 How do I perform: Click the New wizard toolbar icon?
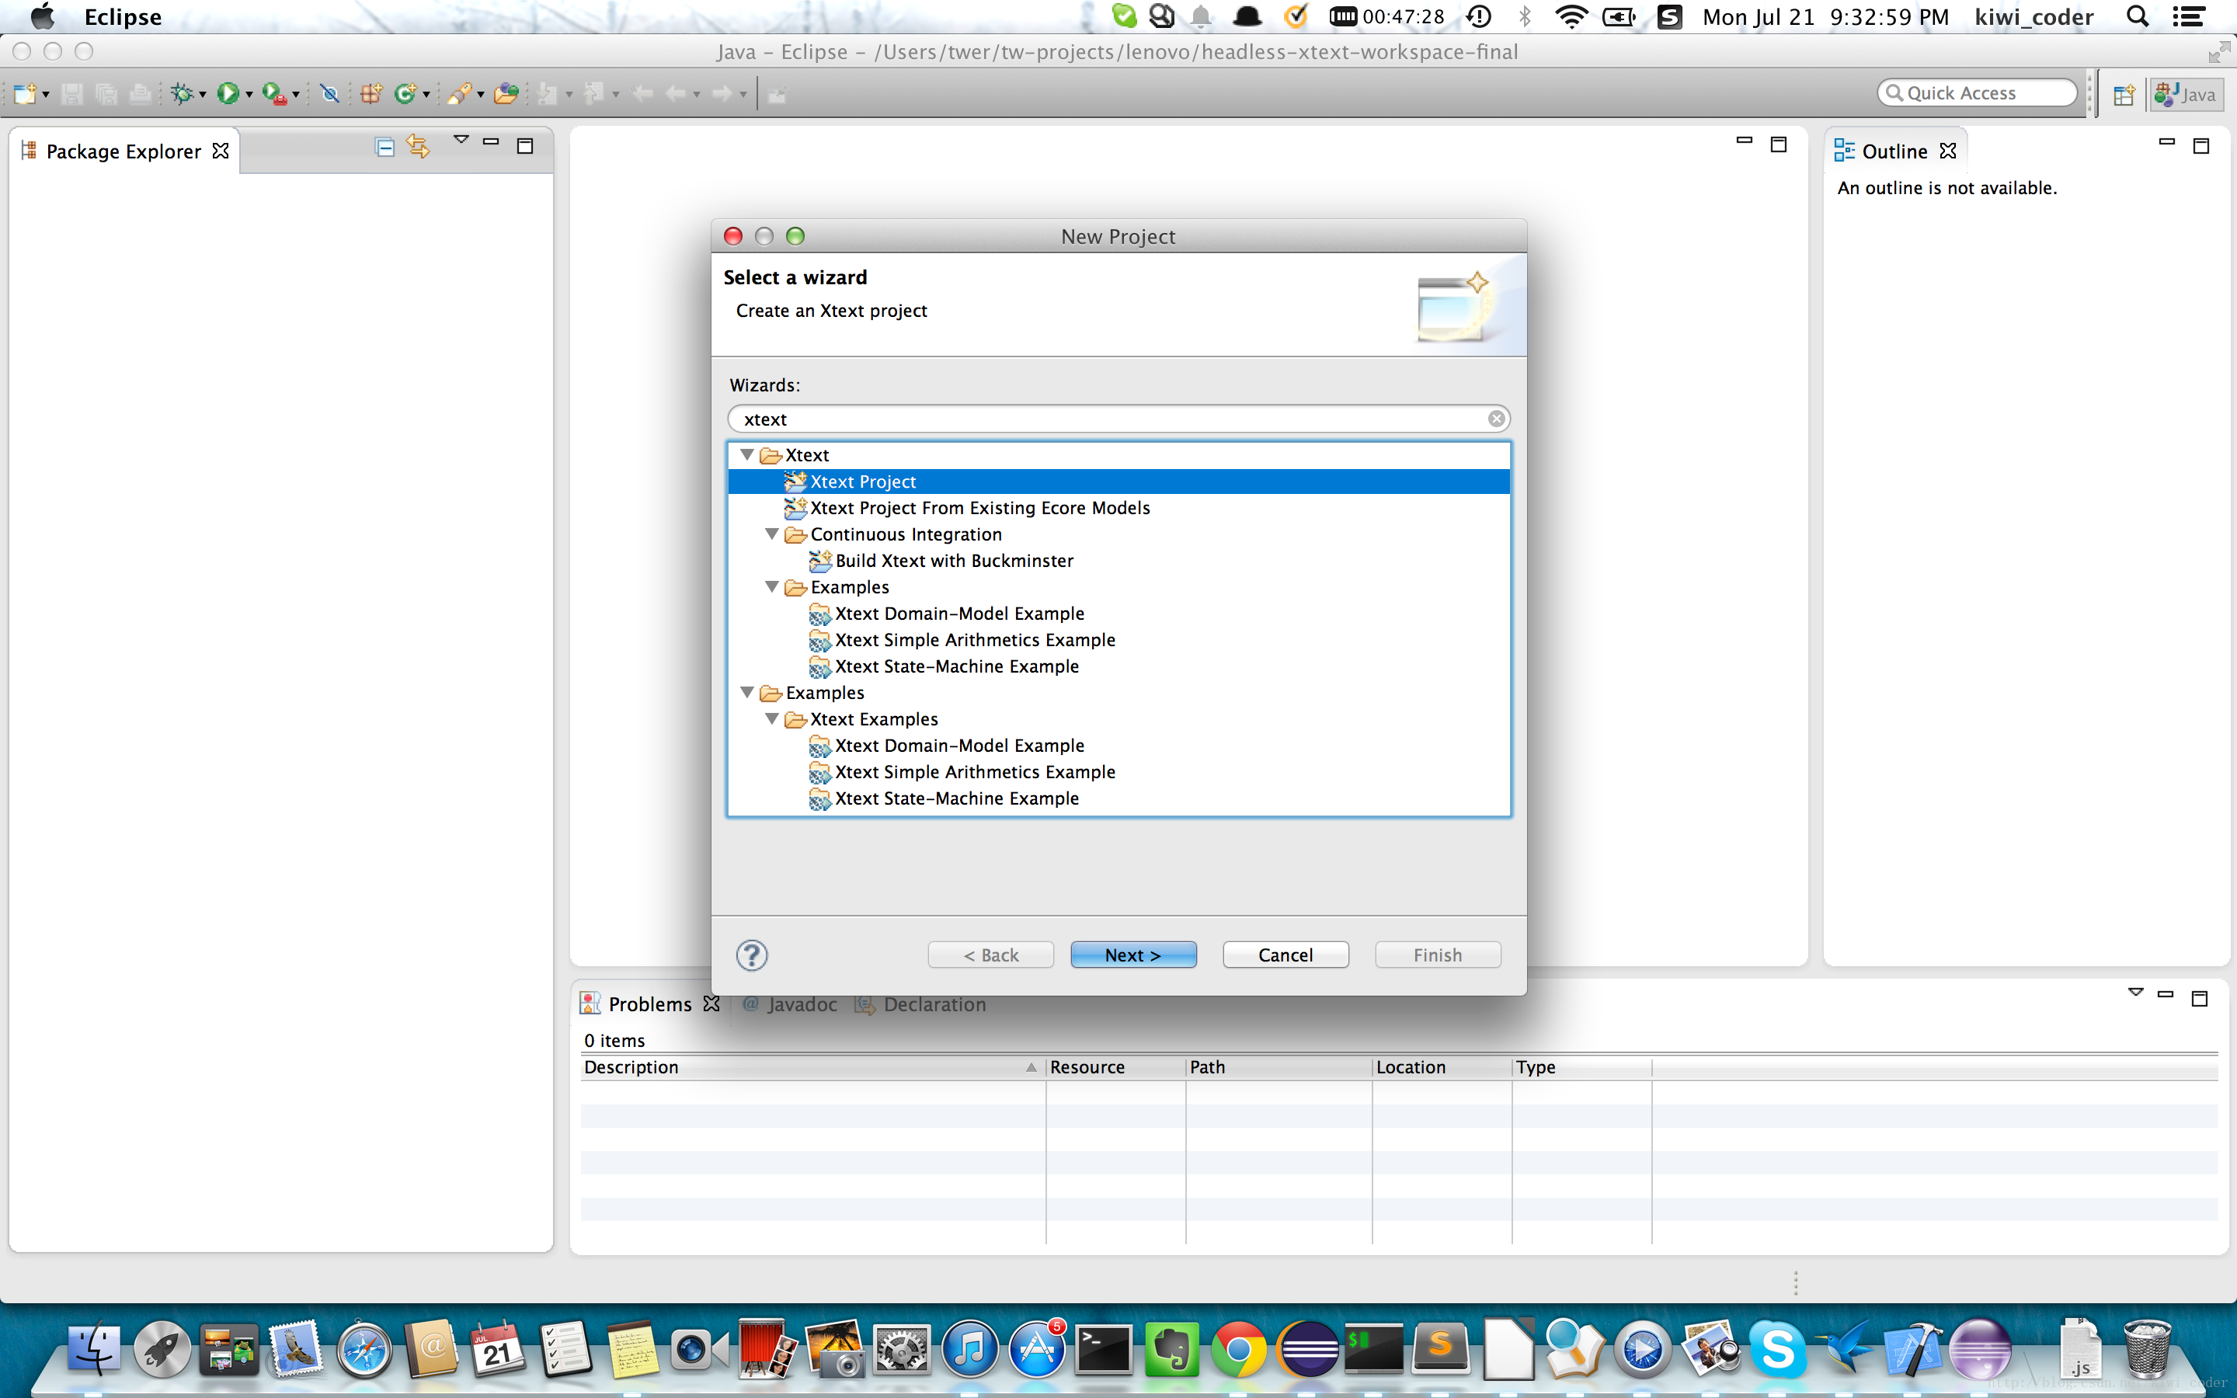coord(25,93)
